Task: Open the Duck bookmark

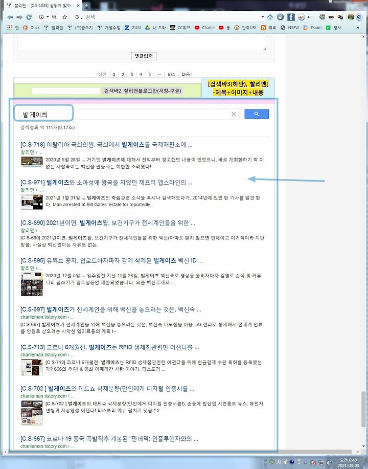Action: pos(31,28)
